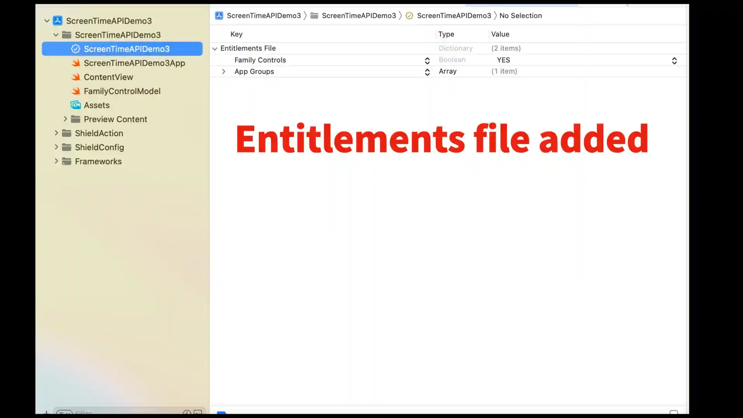
Task: Open ScreenTimeAPIDemo3App swift file
Action: [x=134, y=63]
